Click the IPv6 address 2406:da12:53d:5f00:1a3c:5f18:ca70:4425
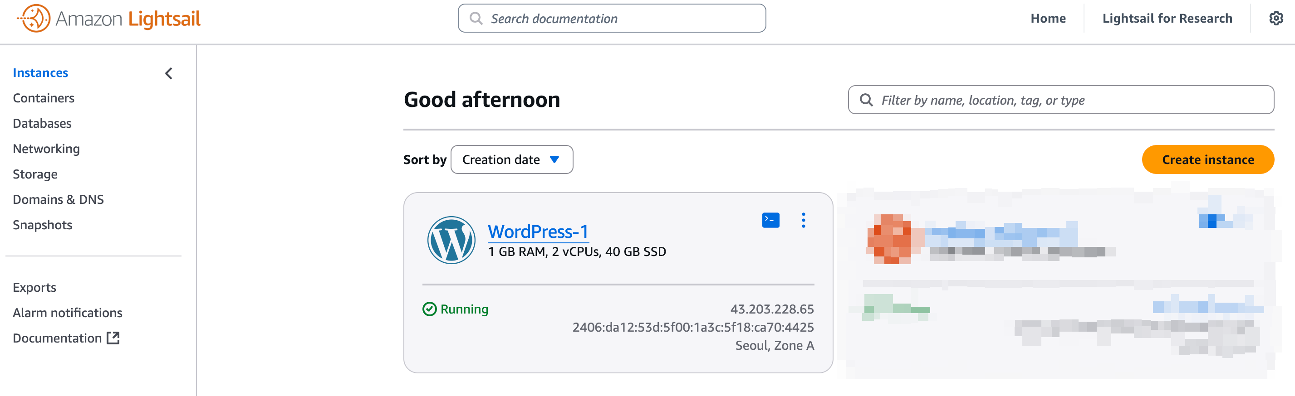 click(693, 327)
